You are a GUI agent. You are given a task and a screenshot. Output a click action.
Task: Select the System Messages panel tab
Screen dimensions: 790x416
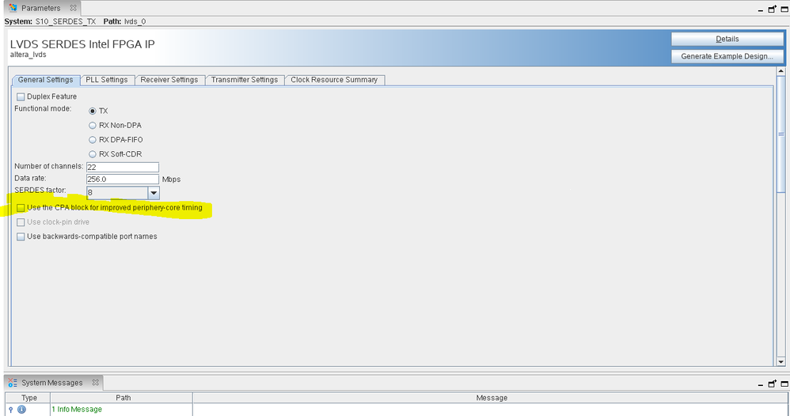pyautogui.click(x=53, y=383)
